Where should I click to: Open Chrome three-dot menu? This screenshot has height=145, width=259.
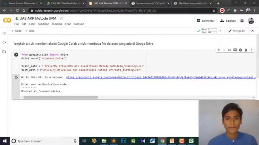pyautogui.click(x=255, y=10)
